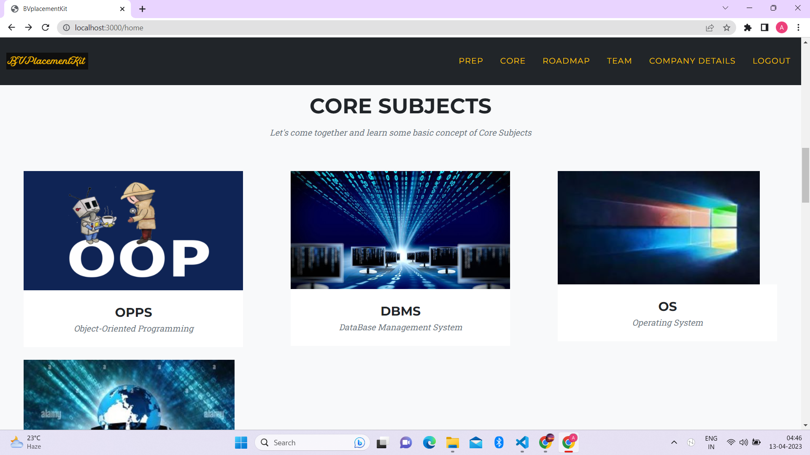The width and height of the screenshot is (810, 455).
Task: Open the PREP nav menu item
Action: [471, 61]
